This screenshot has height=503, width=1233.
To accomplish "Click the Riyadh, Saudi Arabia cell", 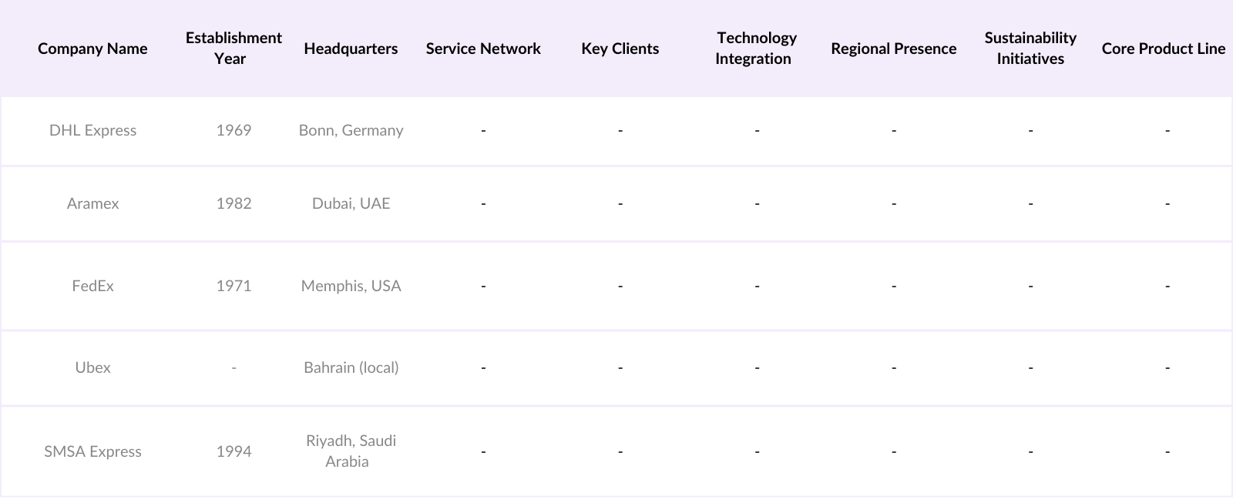I will (351, 451).
